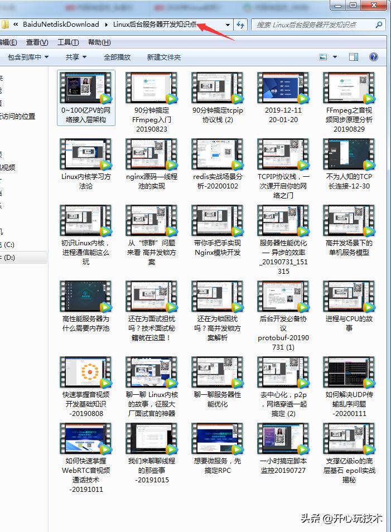Click the refresh arrows button beside address bar
The height and width of the screenshot is (532, 391).
[240, 25]
